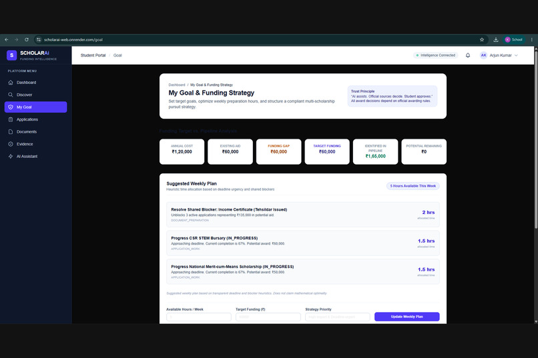Screen dimensions: 538x358
Task: Open the Strategy Priority dropdown
Action: [338, 317]
